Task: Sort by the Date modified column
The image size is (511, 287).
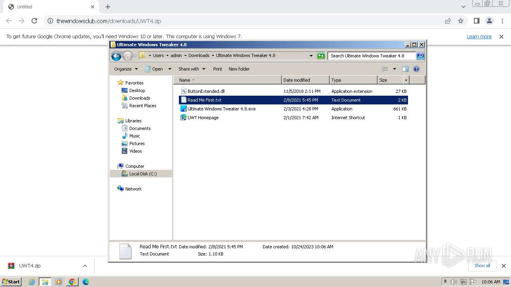Action: 305,80
